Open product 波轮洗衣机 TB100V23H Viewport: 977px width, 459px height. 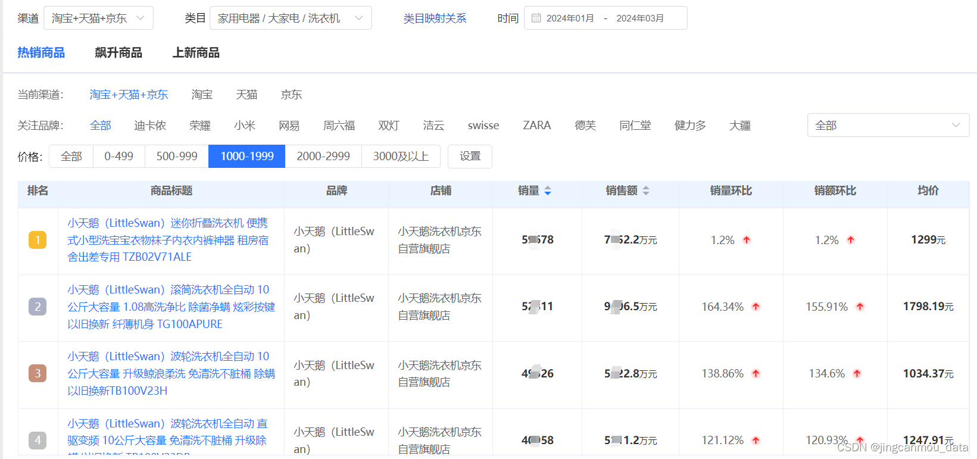[171, 373]
